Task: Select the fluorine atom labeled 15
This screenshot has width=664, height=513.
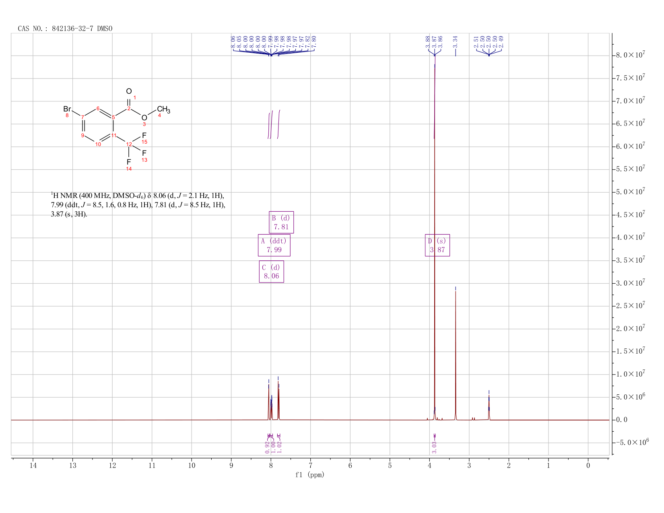Action: 144,136
